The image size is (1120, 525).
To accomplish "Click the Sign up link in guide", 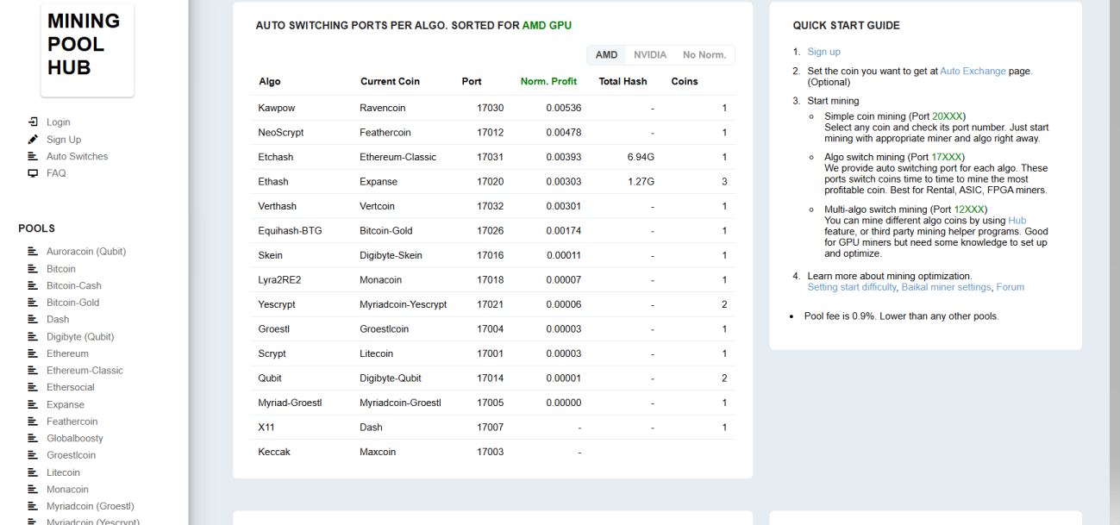I will [x=823, y=52].
